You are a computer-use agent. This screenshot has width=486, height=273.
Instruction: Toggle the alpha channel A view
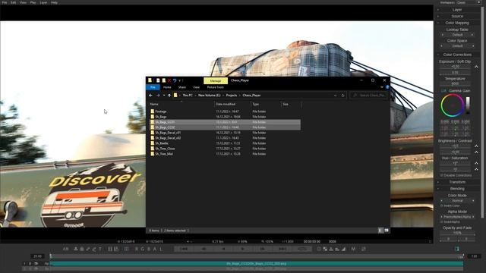point(155,249)
